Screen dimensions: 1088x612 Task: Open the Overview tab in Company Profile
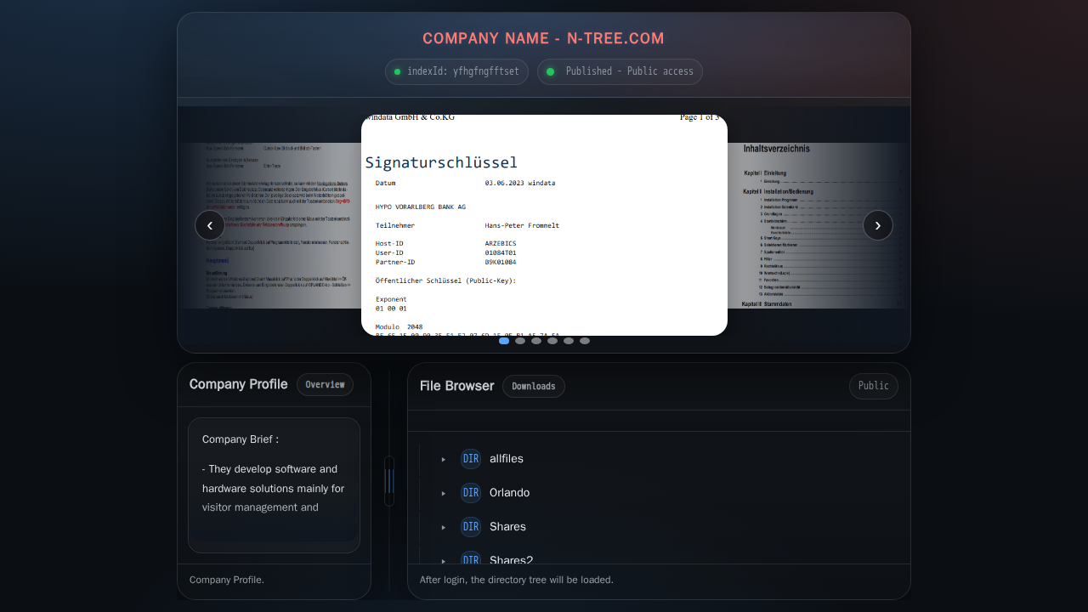(x=325, y=385)
